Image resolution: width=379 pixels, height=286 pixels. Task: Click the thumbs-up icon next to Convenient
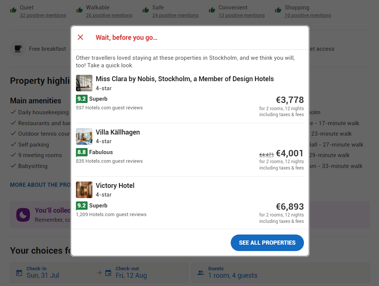point(211,9)
